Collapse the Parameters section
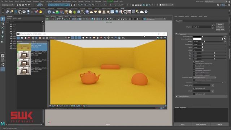This screenshot has width=231, height=130. coord(176,34)
